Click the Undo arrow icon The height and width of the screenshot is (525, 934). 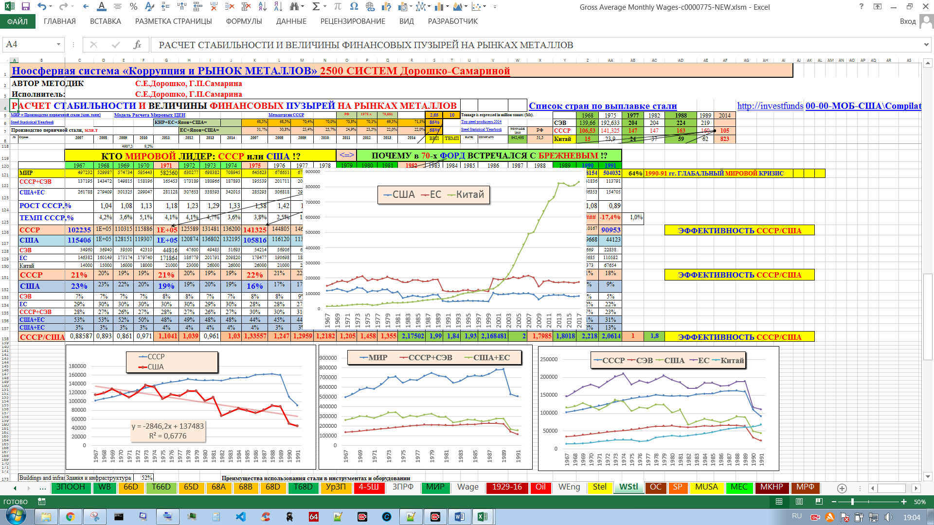tap(42, 7)
